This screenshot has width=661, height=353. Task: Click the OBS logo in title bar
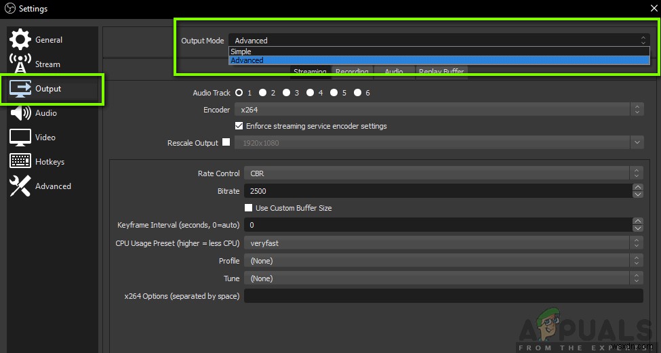(10, 8)
